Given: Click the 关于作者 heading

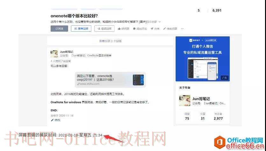Looking at the screenshot, I should [185, 88].
